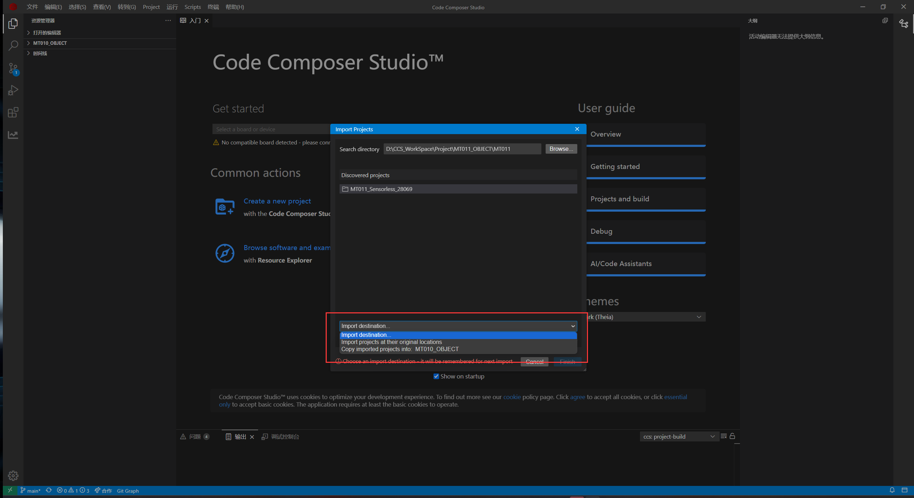Select MT011_Sensorless_28069 discovered project
The width and height of the screenshot is (914, 498).
coord(381,189)
